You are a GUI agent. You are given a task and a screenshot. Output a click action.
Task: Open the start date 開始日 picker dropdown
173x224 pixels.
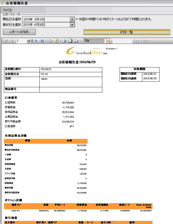72,19
